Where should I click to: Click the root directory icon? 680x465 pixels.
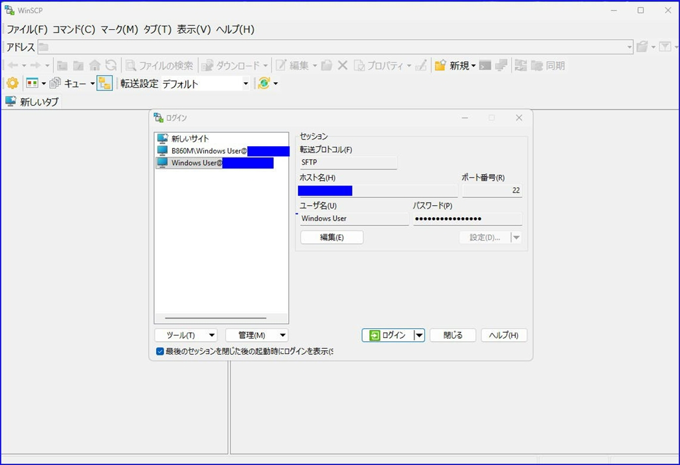(78, 66)
